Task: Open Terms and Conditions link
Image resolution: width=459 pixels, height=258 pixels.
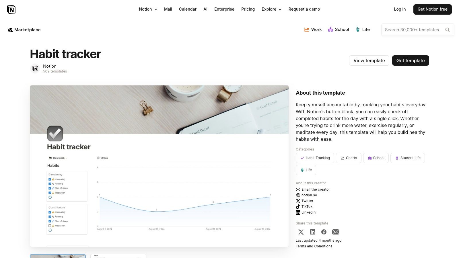Action: click(x=314, y=246)
